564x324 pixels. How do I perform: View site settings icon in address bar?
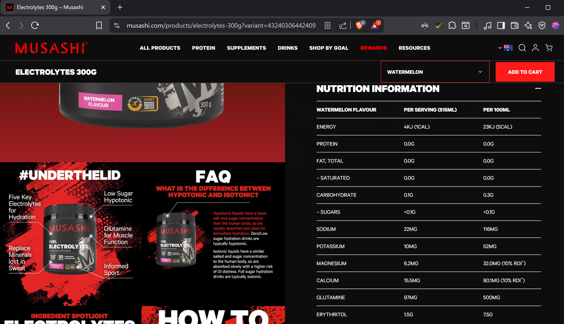pos(117,26)
